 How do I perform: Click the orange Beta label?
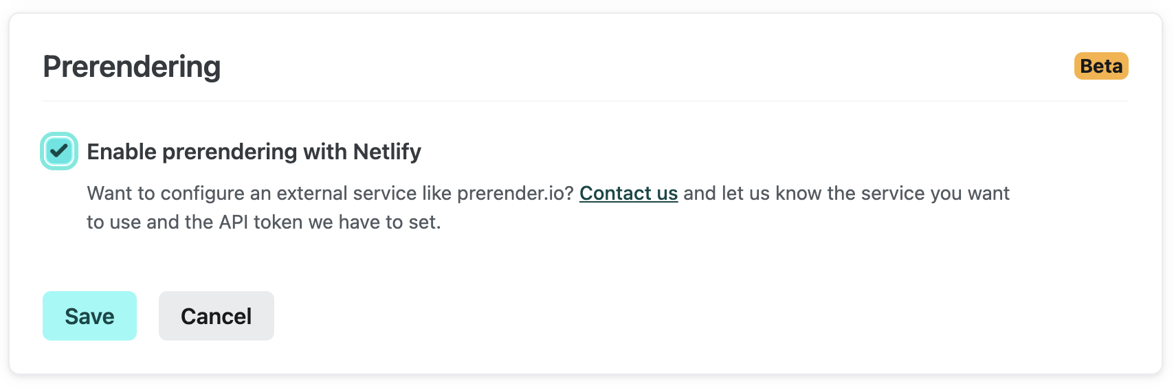pyautogui.click(x=1100, y=66)
